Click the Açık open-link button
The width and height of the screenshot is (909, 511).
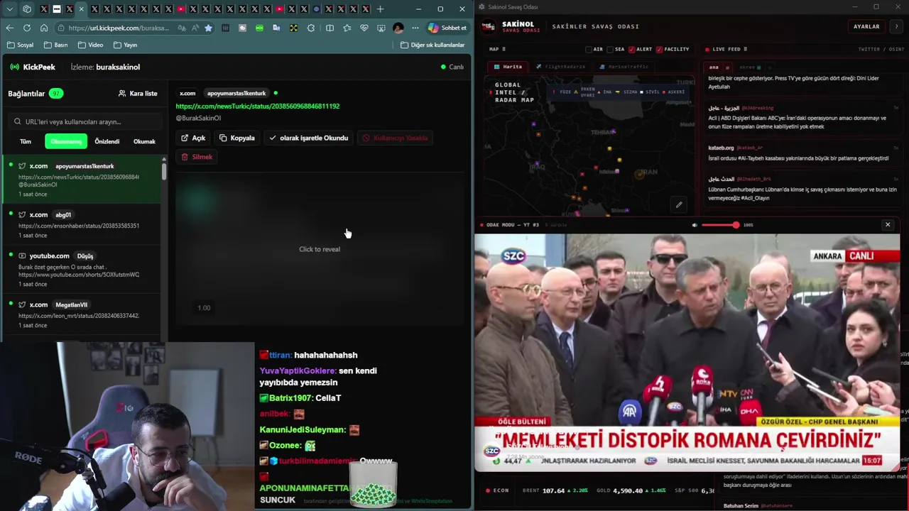(193, 138)
